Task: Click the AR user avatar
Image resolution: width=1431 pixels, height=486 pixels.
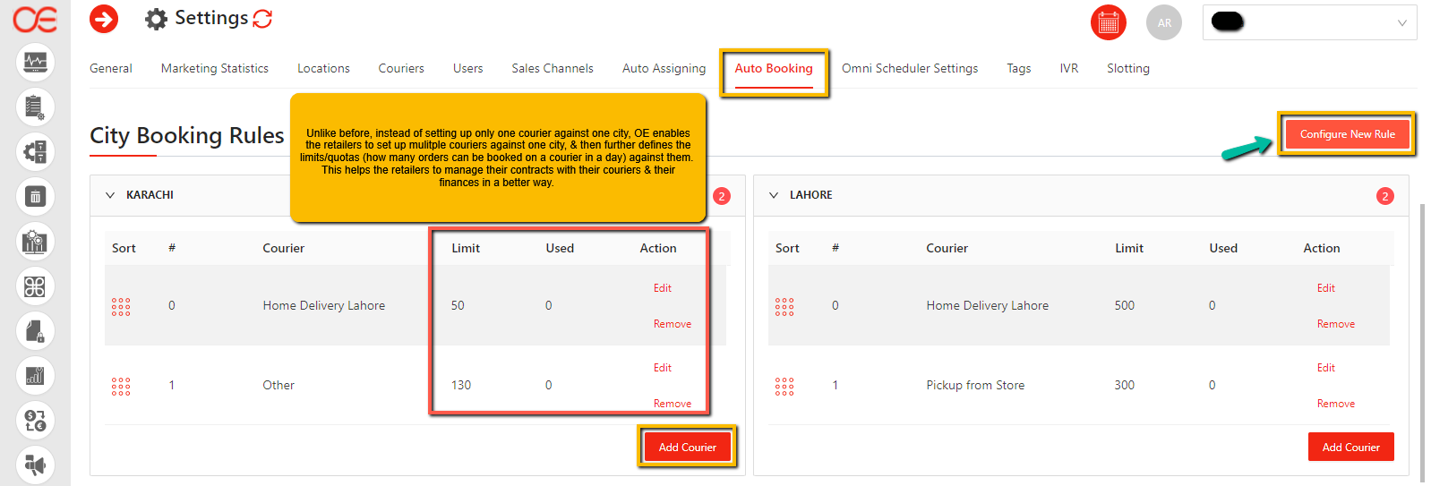Action: pyautogui.click(x=1163, y=23)
